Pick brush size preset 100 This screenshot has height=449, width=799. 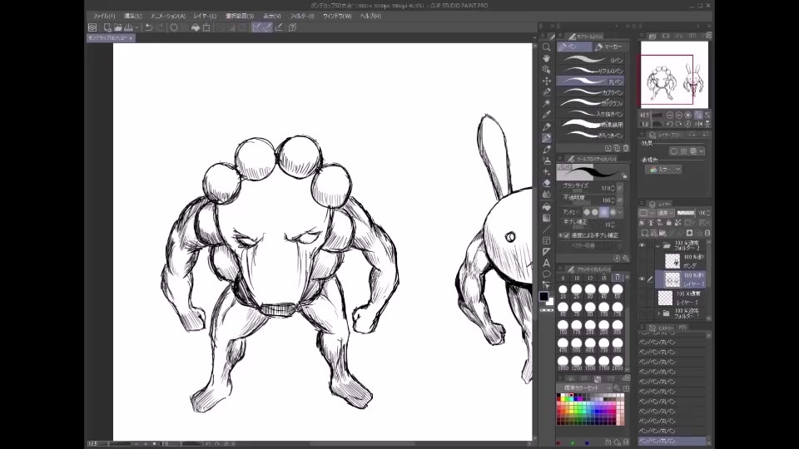604,308
